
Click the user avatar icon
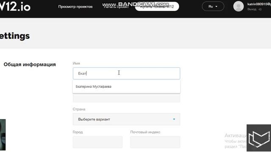(x=238, y=6)
